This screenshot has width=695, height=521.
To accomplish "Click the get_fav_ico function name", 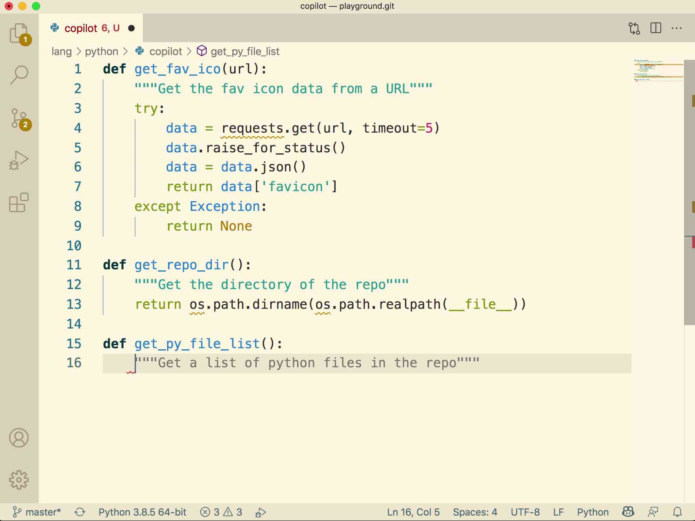I will 177,69.
